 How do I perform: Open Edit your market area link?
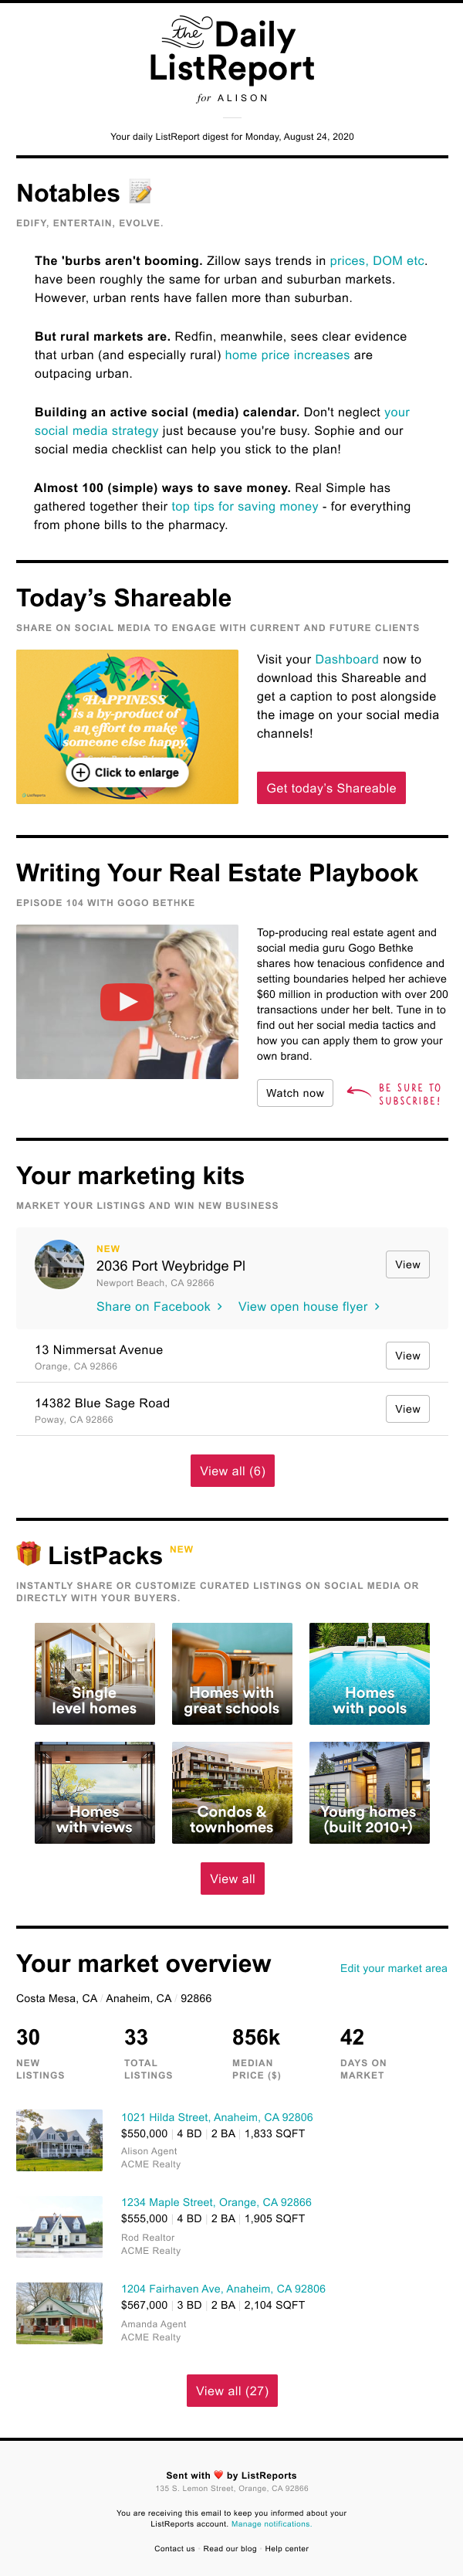pyautogui.click(x=393, y=1968)
